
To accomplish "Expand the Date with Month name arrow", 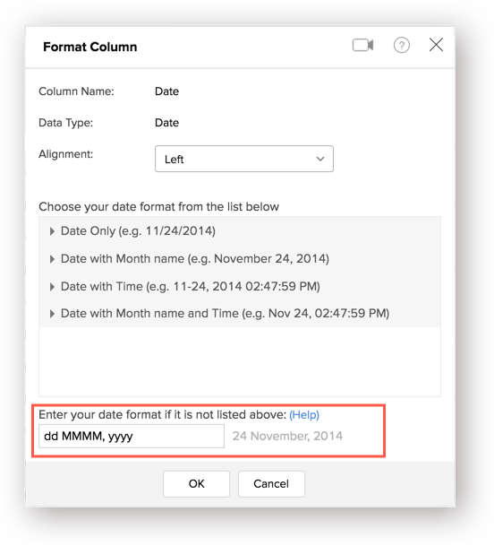I will (52, 259).
